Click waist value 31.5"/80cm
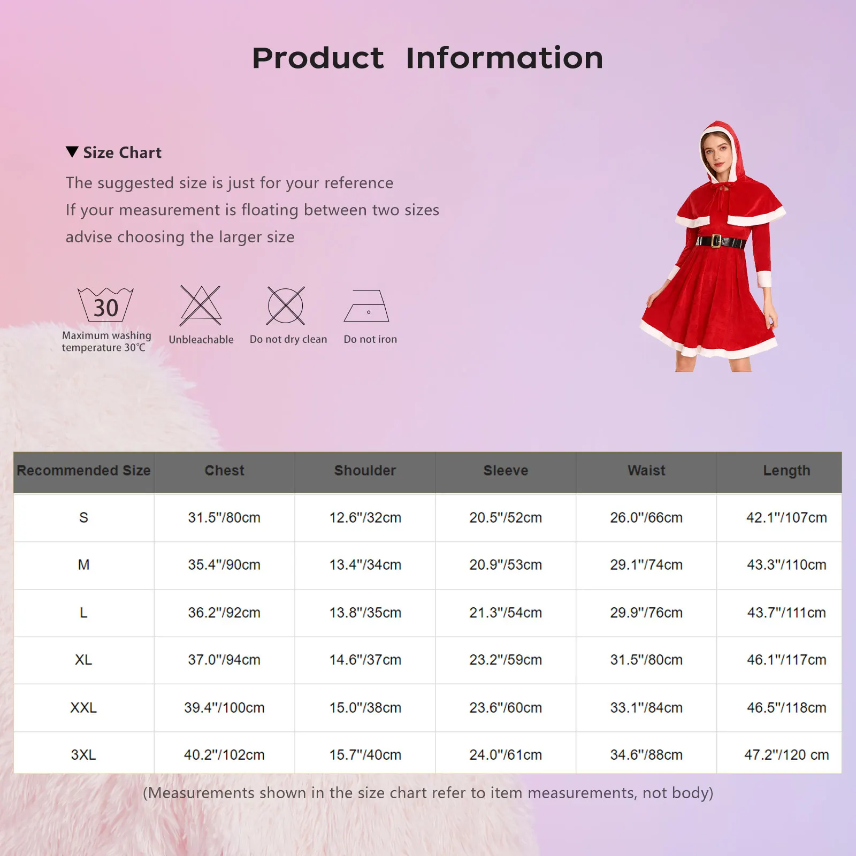 coord(646,660)
